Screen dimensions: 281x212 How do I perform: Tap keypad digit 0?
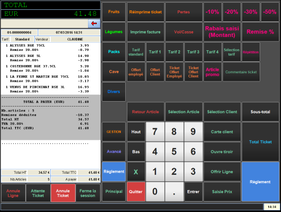pyautogui.click(x=155, y=192)
